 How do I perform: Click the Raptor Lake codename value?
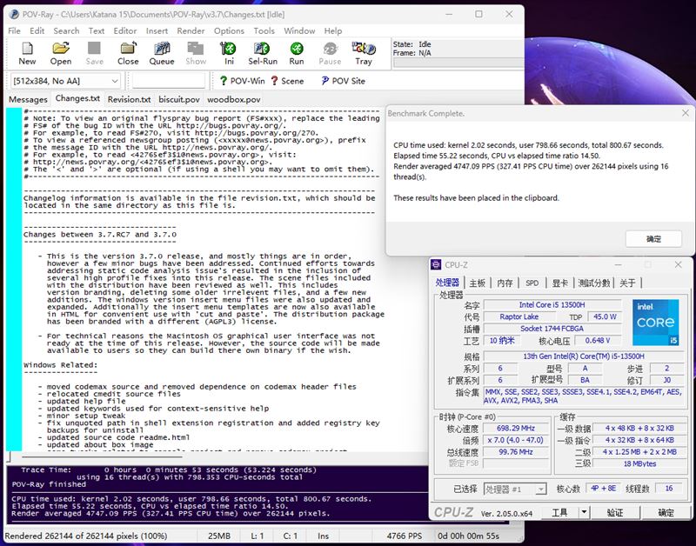[519, 316]
